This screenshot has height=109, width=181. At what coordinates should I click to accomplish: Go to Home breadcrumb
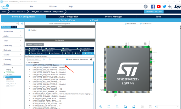pyautogui.click(x=4, y=12)
